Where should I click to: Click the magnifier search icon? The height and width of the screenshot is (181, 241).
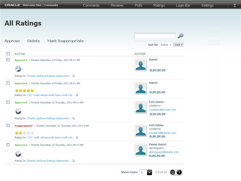(x=181, y=36)
